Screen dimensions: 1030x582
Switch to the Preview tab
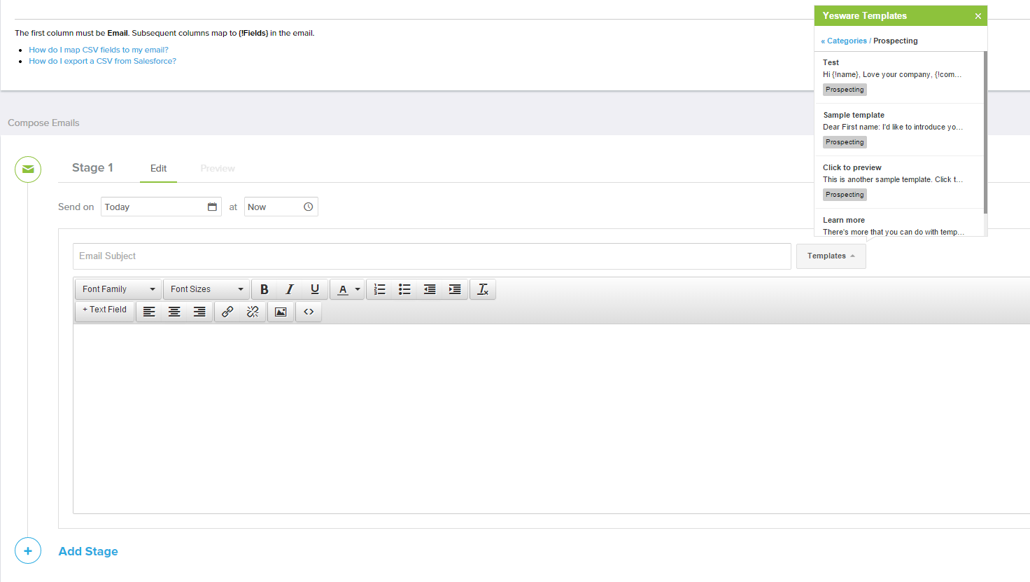(218, 168)
